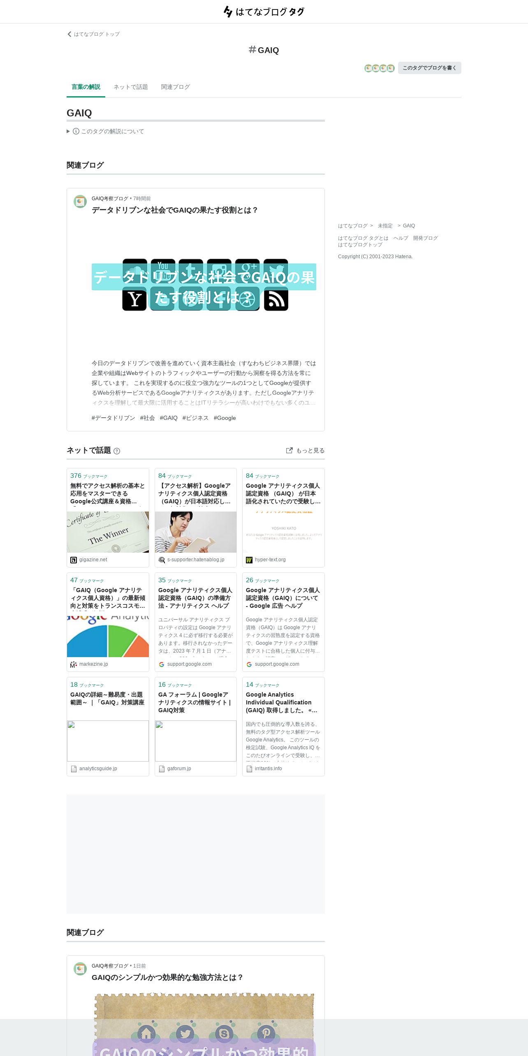Open はてなブログ タグとは footer link
This screenshot has width=528, height=1056.
coord(363,238)
